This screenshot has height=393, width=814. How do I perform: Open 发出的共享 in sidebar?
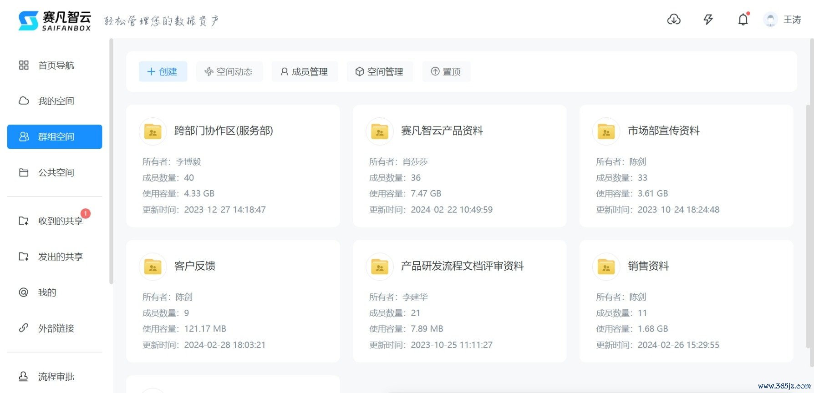pos(55,257)
